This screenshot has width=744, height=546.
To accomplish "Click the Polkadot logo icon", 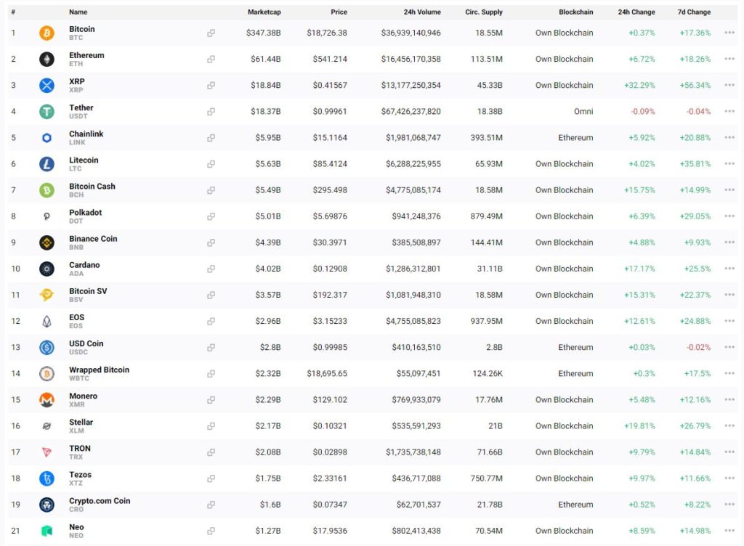I will (x=46, y=216).
